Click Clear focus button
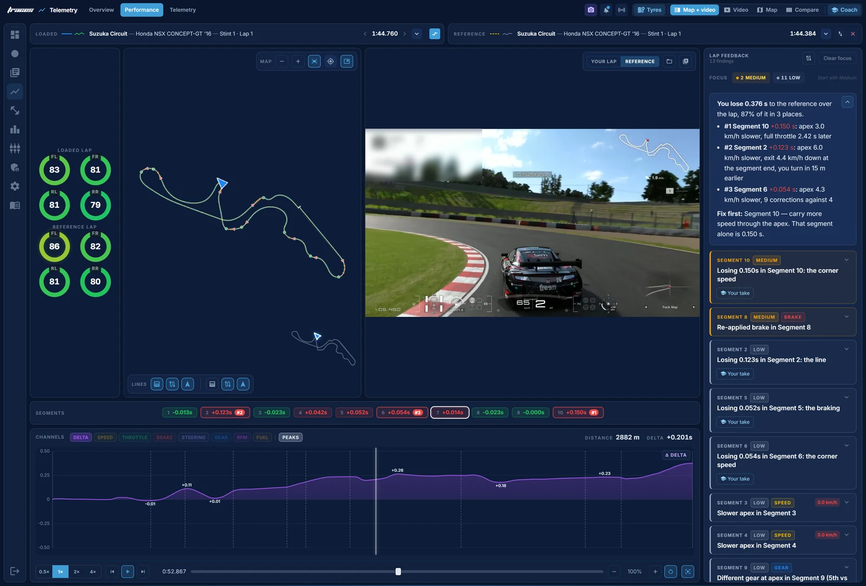The image size is (866, 586). pos(837,58)
